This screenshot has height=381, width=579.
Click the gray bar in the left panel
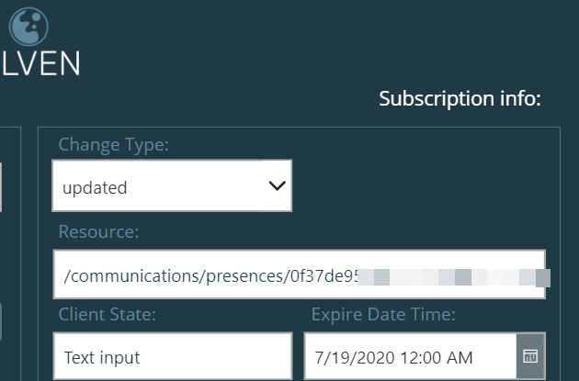point(1,187)
